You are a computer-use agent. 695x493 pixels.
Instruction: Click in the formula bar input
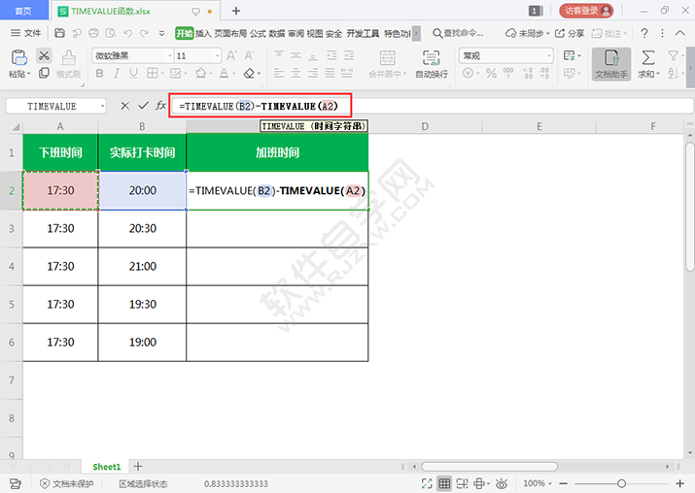pos(432,106)
